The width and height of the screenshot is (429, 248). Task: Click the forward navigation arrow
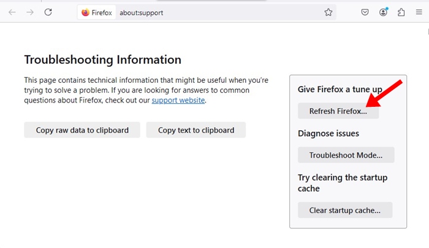(x=30, y=12)
